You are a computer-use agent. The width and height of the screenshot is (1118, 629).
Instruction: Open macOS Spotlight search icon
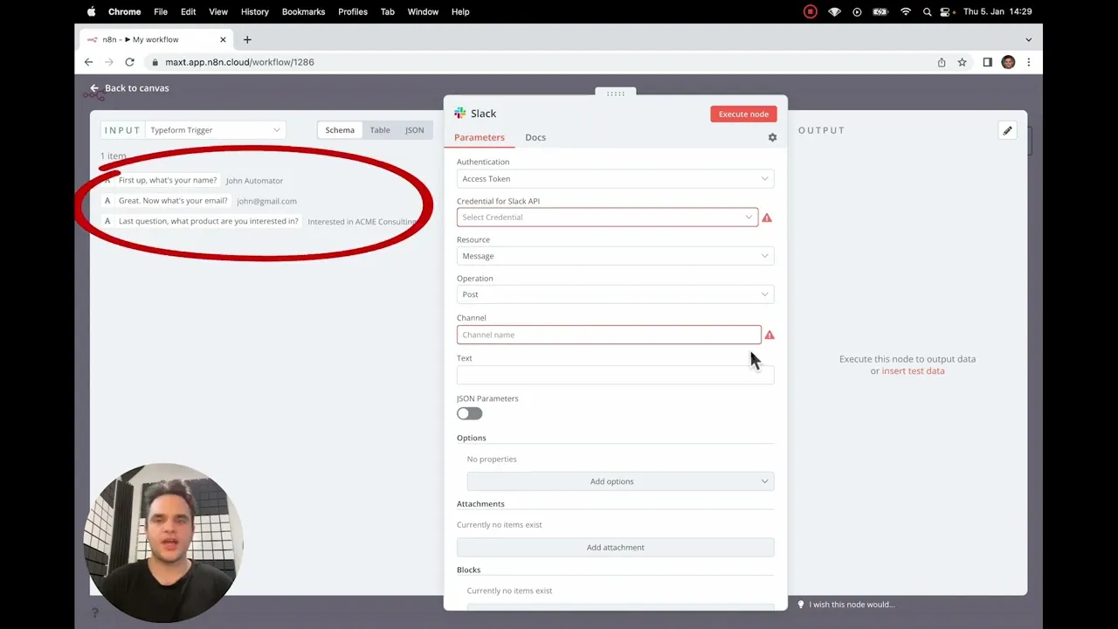coord(927,11)
